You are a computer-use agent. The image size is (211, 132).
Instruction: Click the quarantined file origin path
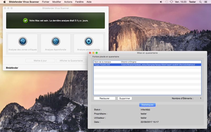click(x=158, y=65)
